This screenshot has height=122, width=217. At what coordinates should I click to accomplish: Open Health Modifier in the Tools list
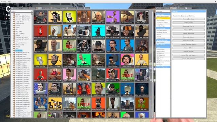click(x=160, y=51)
